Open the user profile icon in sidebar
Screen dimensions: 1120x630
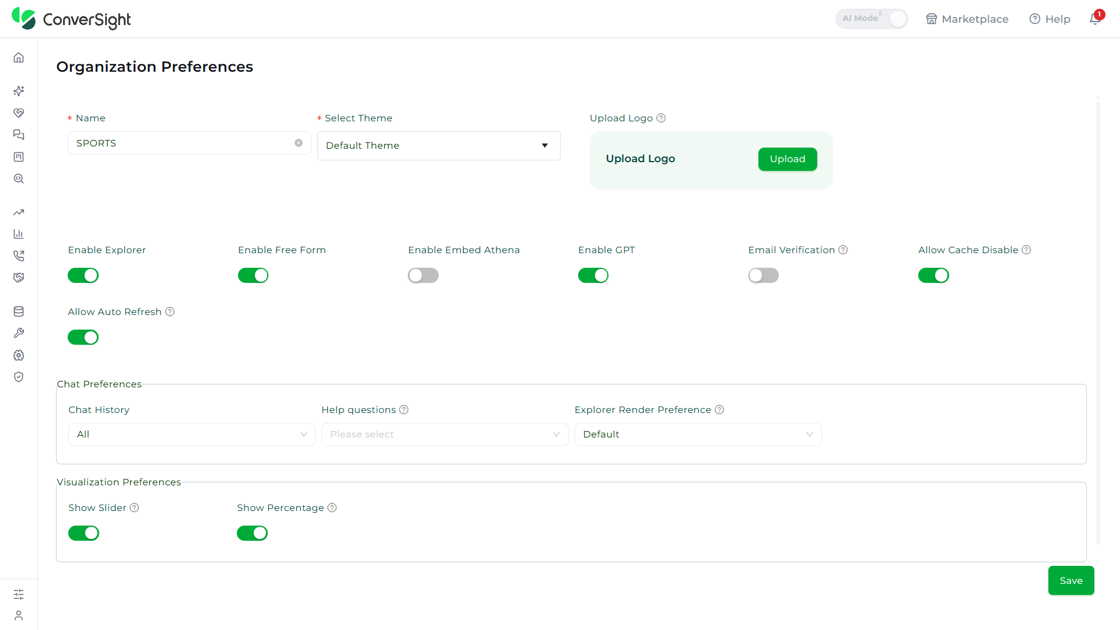click(x=19, y=615)
